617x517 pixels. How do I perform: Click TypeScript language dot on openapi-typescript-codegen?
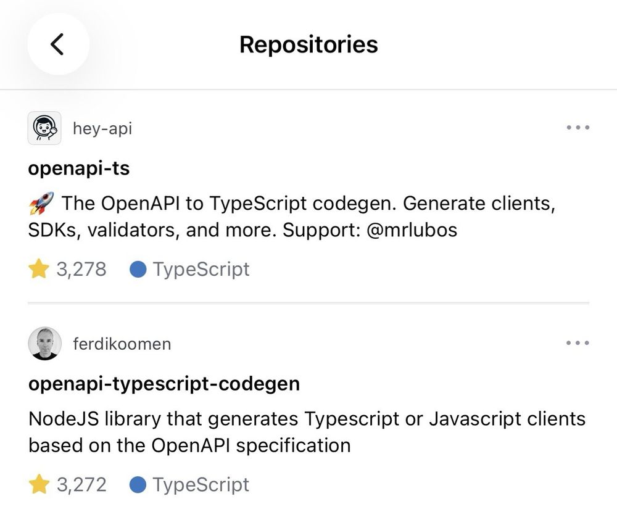(139, 484)
